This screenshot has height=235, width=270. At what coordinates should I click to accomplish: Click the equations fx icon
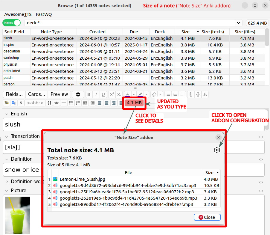(x=205, y=94)
